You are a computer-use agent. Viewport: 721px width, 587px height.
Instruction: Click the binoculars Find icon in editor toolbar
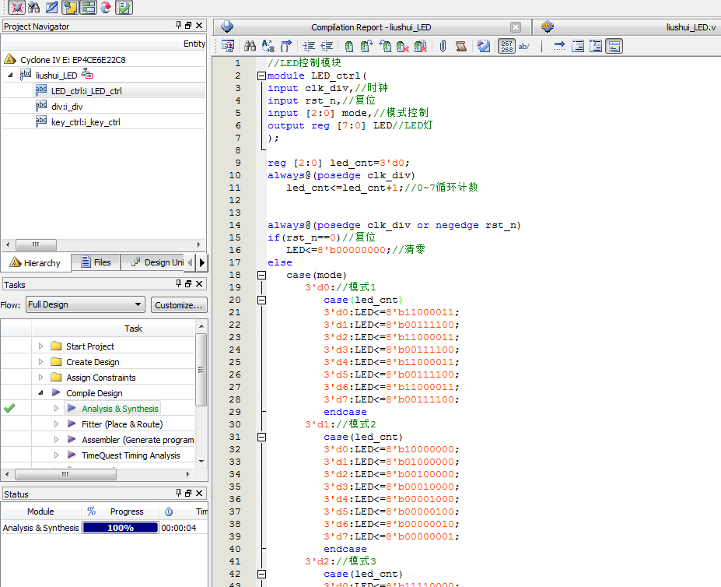coord(250,46)
